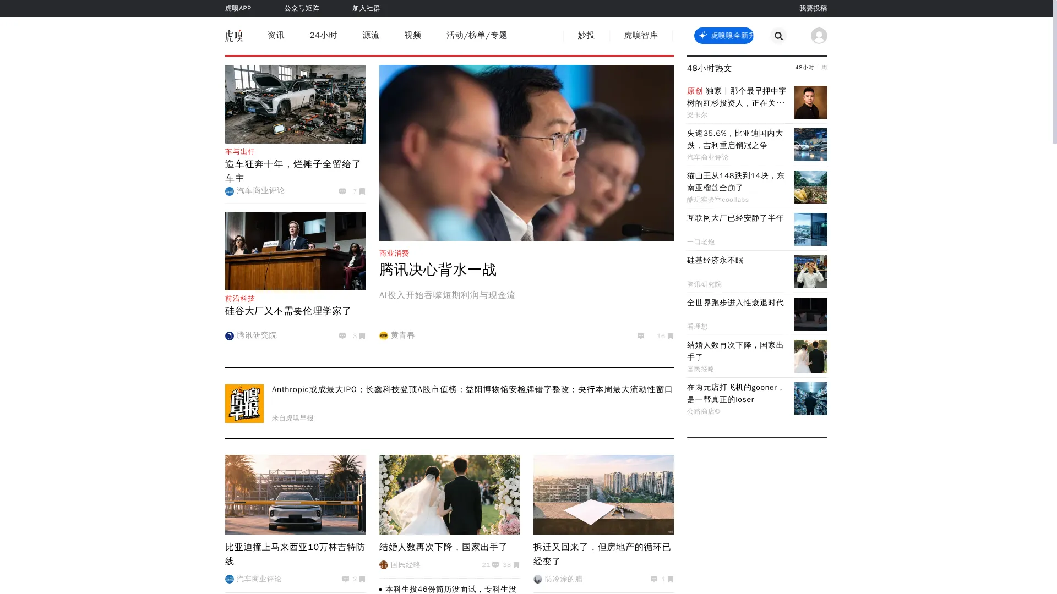Open 虎嗅智库 from navigation
The image size is (1057, 594).
click(x=641, y=36)
